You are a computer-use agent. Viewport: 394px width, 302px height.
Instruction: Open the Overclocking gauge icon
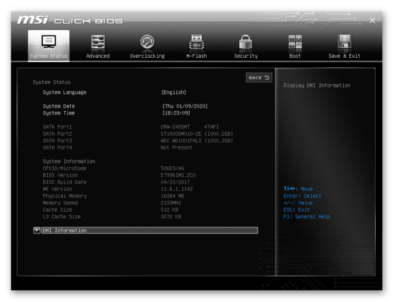pyautogui.click(x=147, y=42)
